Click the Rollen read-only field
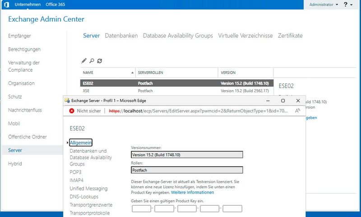 tap(187, 170)
